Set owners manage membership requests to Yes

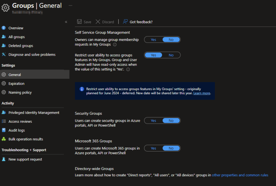pos(153,40)
